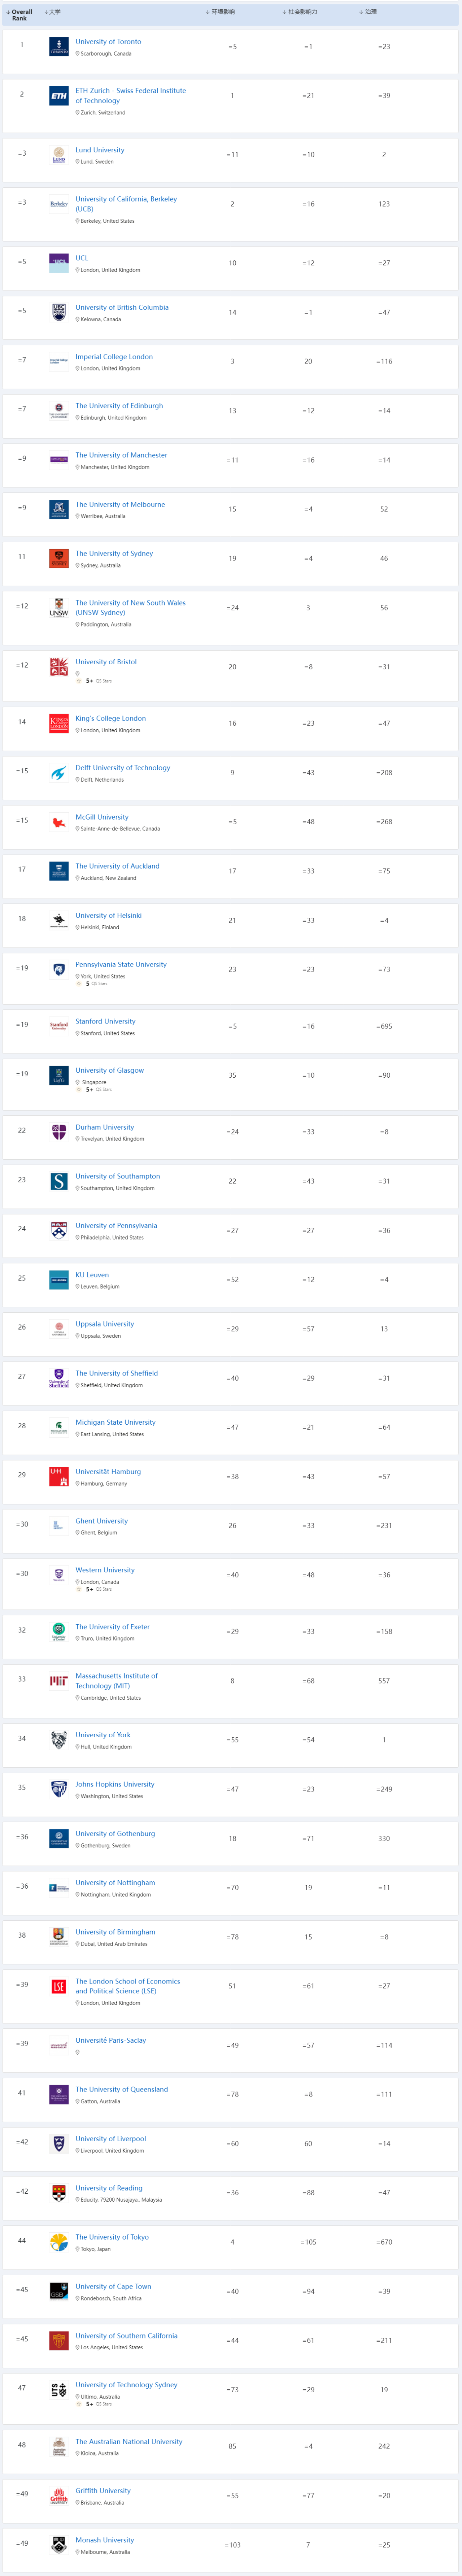Click the Johns Hopkins University logo
The image size is (462, 2576).
59,1790
